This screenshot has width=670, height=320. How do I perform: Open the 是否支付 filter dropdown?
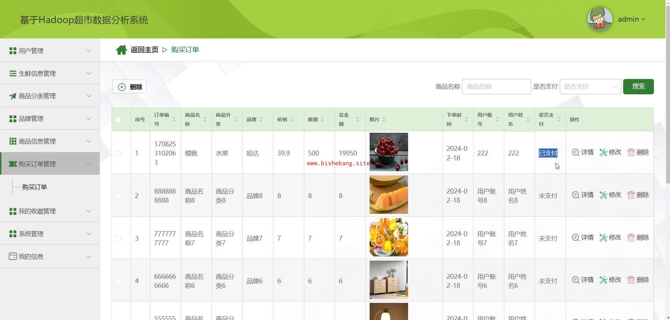coord(590,87)
